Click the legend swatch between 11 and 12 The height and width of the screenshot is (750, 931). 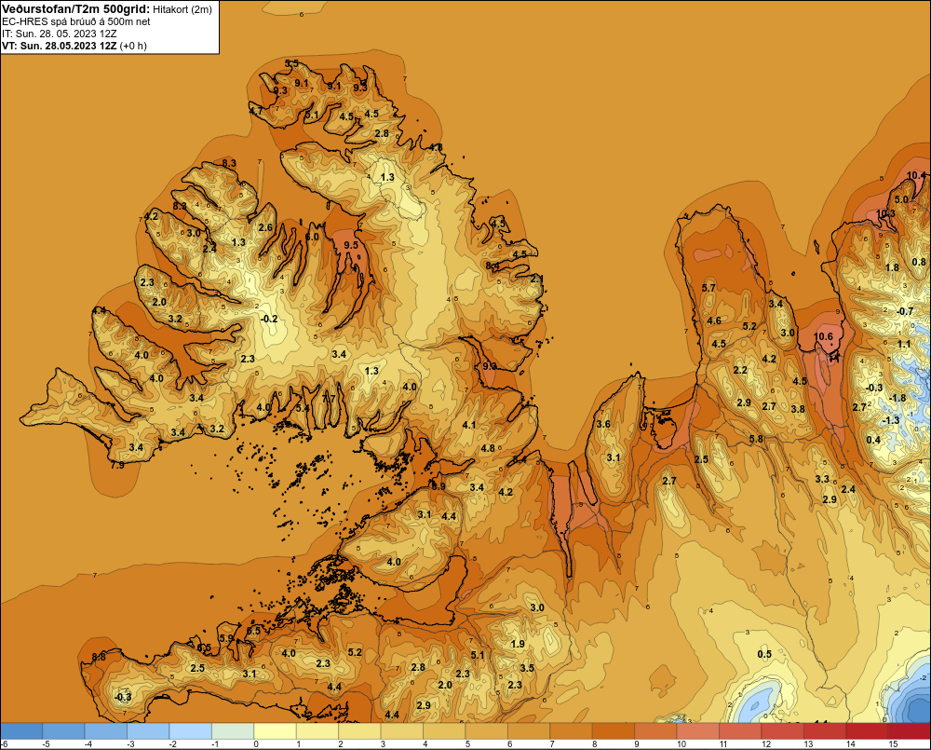740,731
